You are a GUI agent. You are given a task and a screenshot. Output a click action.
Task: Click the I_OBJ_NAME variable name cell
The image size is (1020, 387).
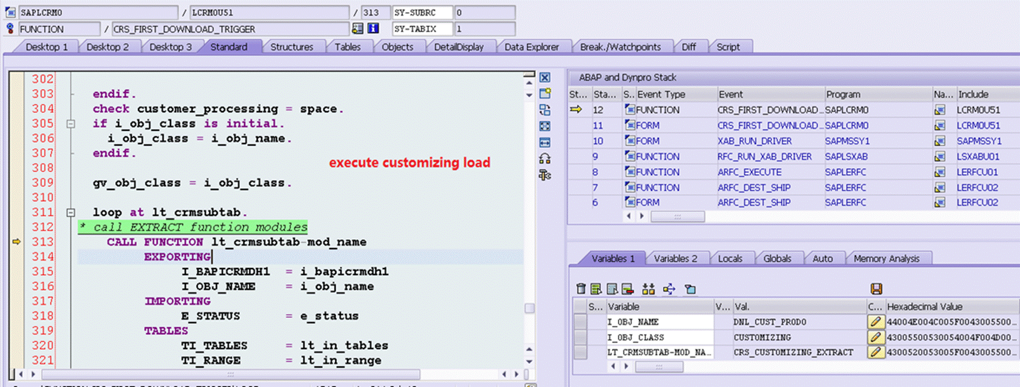coord(659,322)
